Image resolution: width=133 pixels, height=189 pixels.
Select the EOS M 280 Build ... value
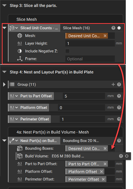[68, 156]
